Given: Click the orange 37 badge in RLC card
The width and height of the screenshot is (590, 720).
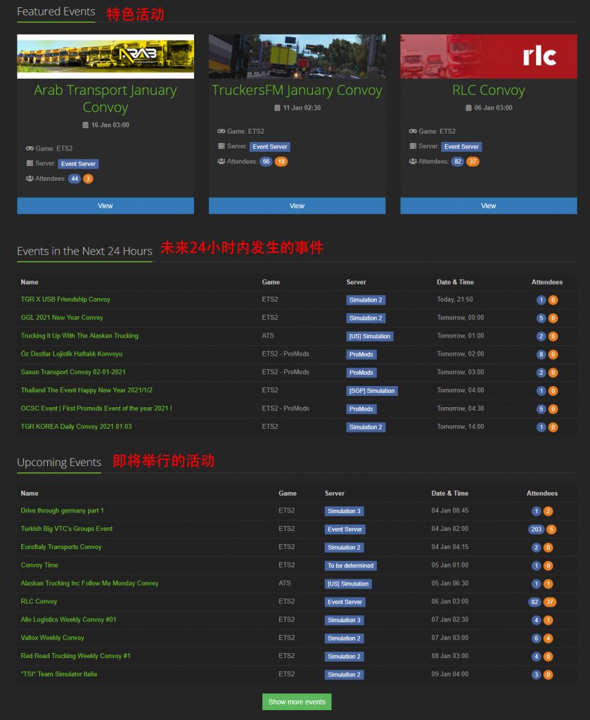Looking at the screenshot, I should pos(473,162).
